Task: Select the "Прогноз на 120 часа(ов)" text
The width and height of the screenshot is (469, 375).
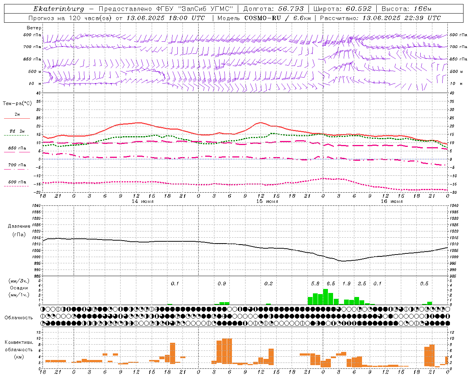Action: click(x=71, y=18)
